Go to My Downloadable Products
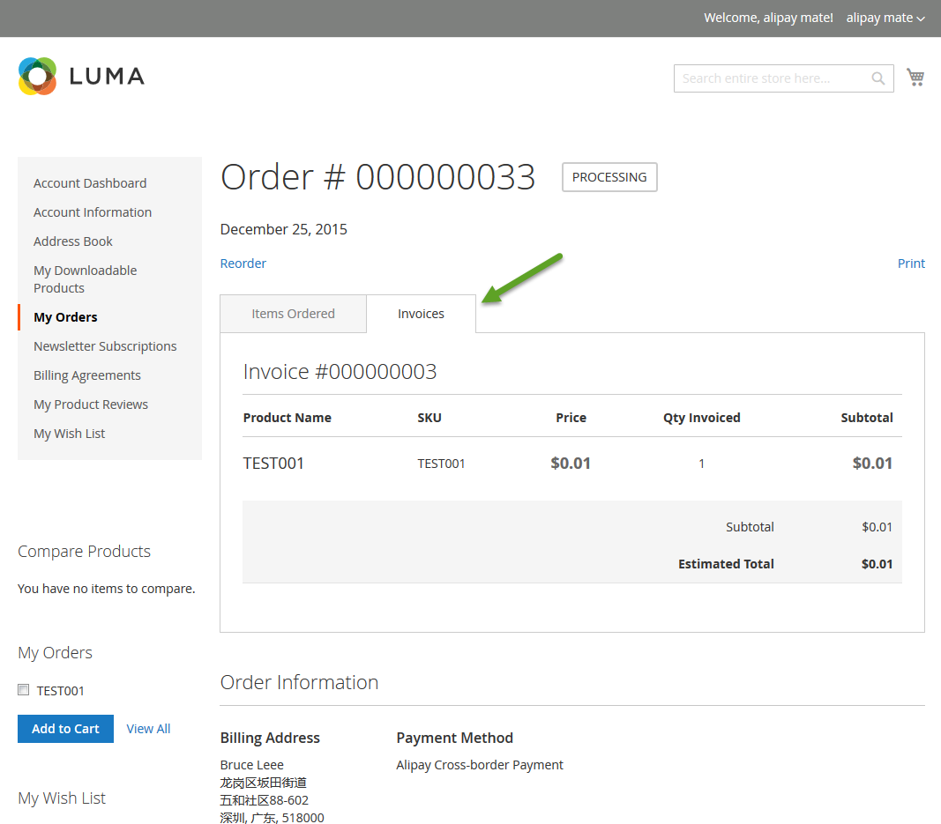 (85, 278)
